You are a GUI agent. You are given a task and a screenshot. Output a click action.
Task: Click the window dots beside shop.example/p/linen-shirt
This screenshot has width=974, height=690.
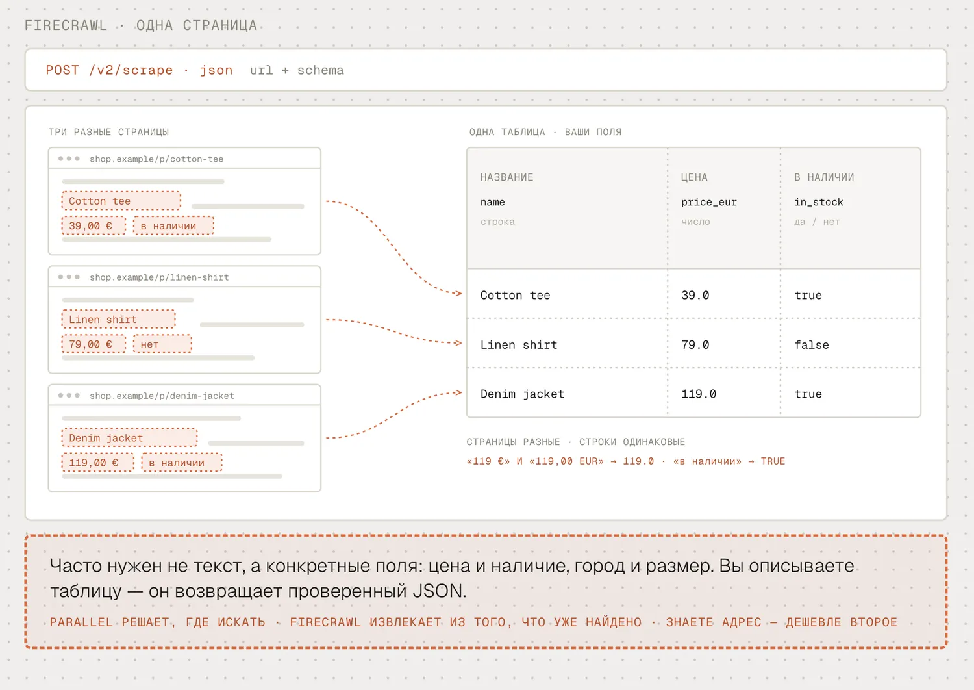(69, 277)
